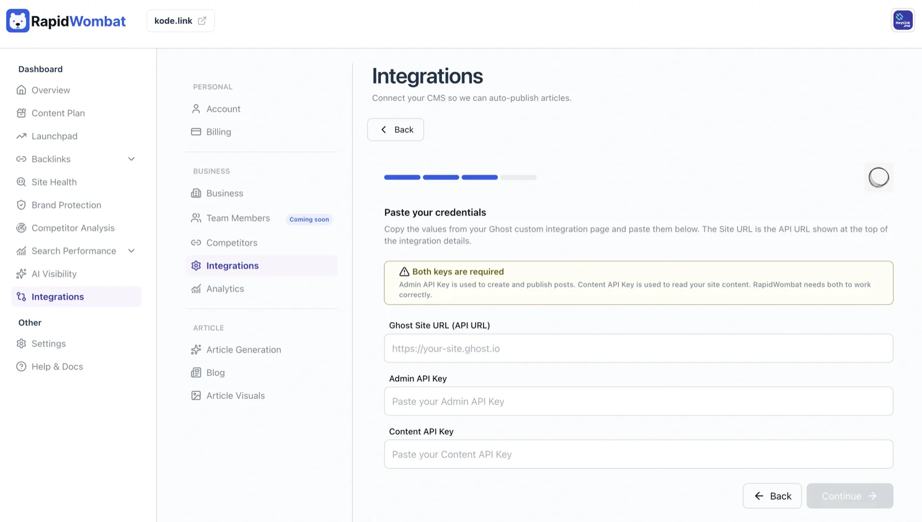
Task: Click the Help & Docs label
Action: click(57, 366)
